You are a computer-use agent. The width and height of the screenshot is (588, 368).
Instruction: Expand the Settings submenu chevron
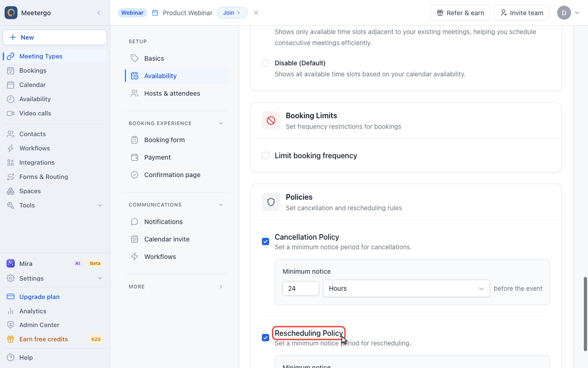(x=100, y=278)
